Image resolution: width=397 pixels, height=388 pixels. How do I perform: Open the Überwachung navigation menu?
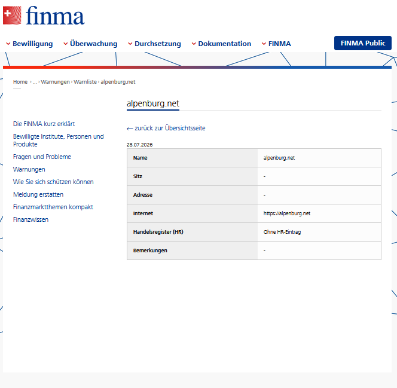click(x=93, y=44)
